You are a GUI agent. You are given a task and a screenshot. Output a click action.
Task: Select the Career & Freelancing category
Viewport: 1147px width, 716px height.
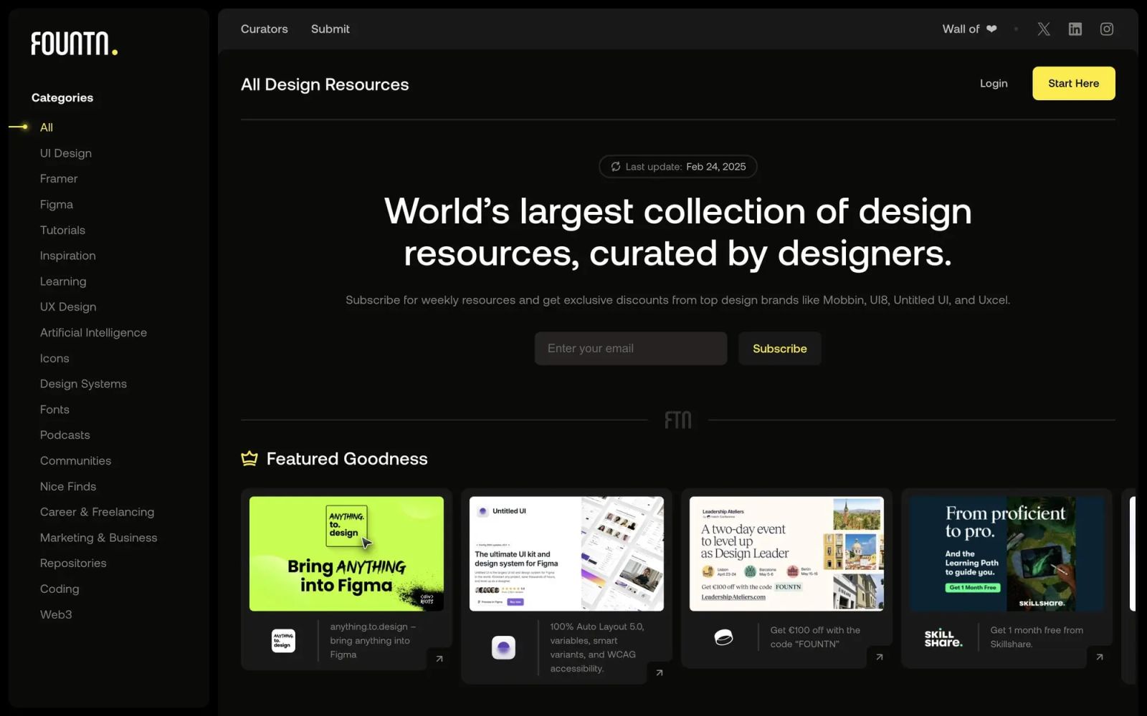[97, 512]
